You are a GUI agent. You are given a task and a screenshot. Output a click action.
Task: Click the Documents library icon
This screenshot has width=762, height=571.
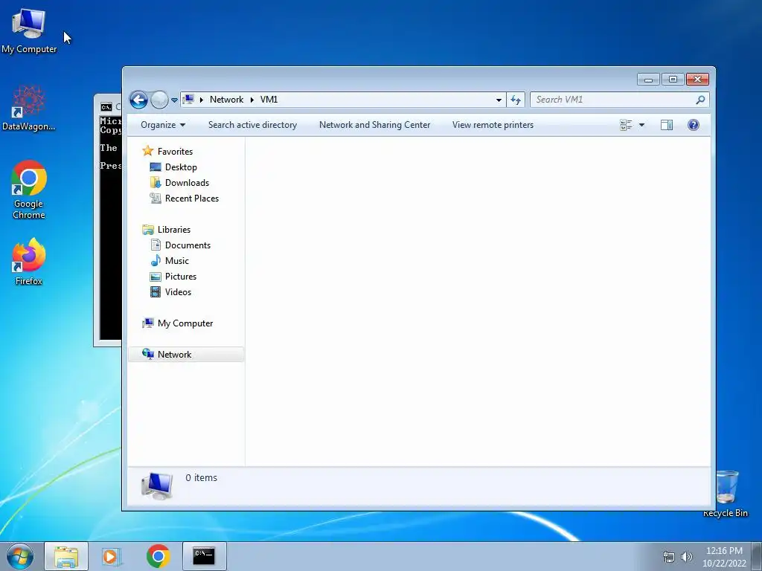point(156,245)
